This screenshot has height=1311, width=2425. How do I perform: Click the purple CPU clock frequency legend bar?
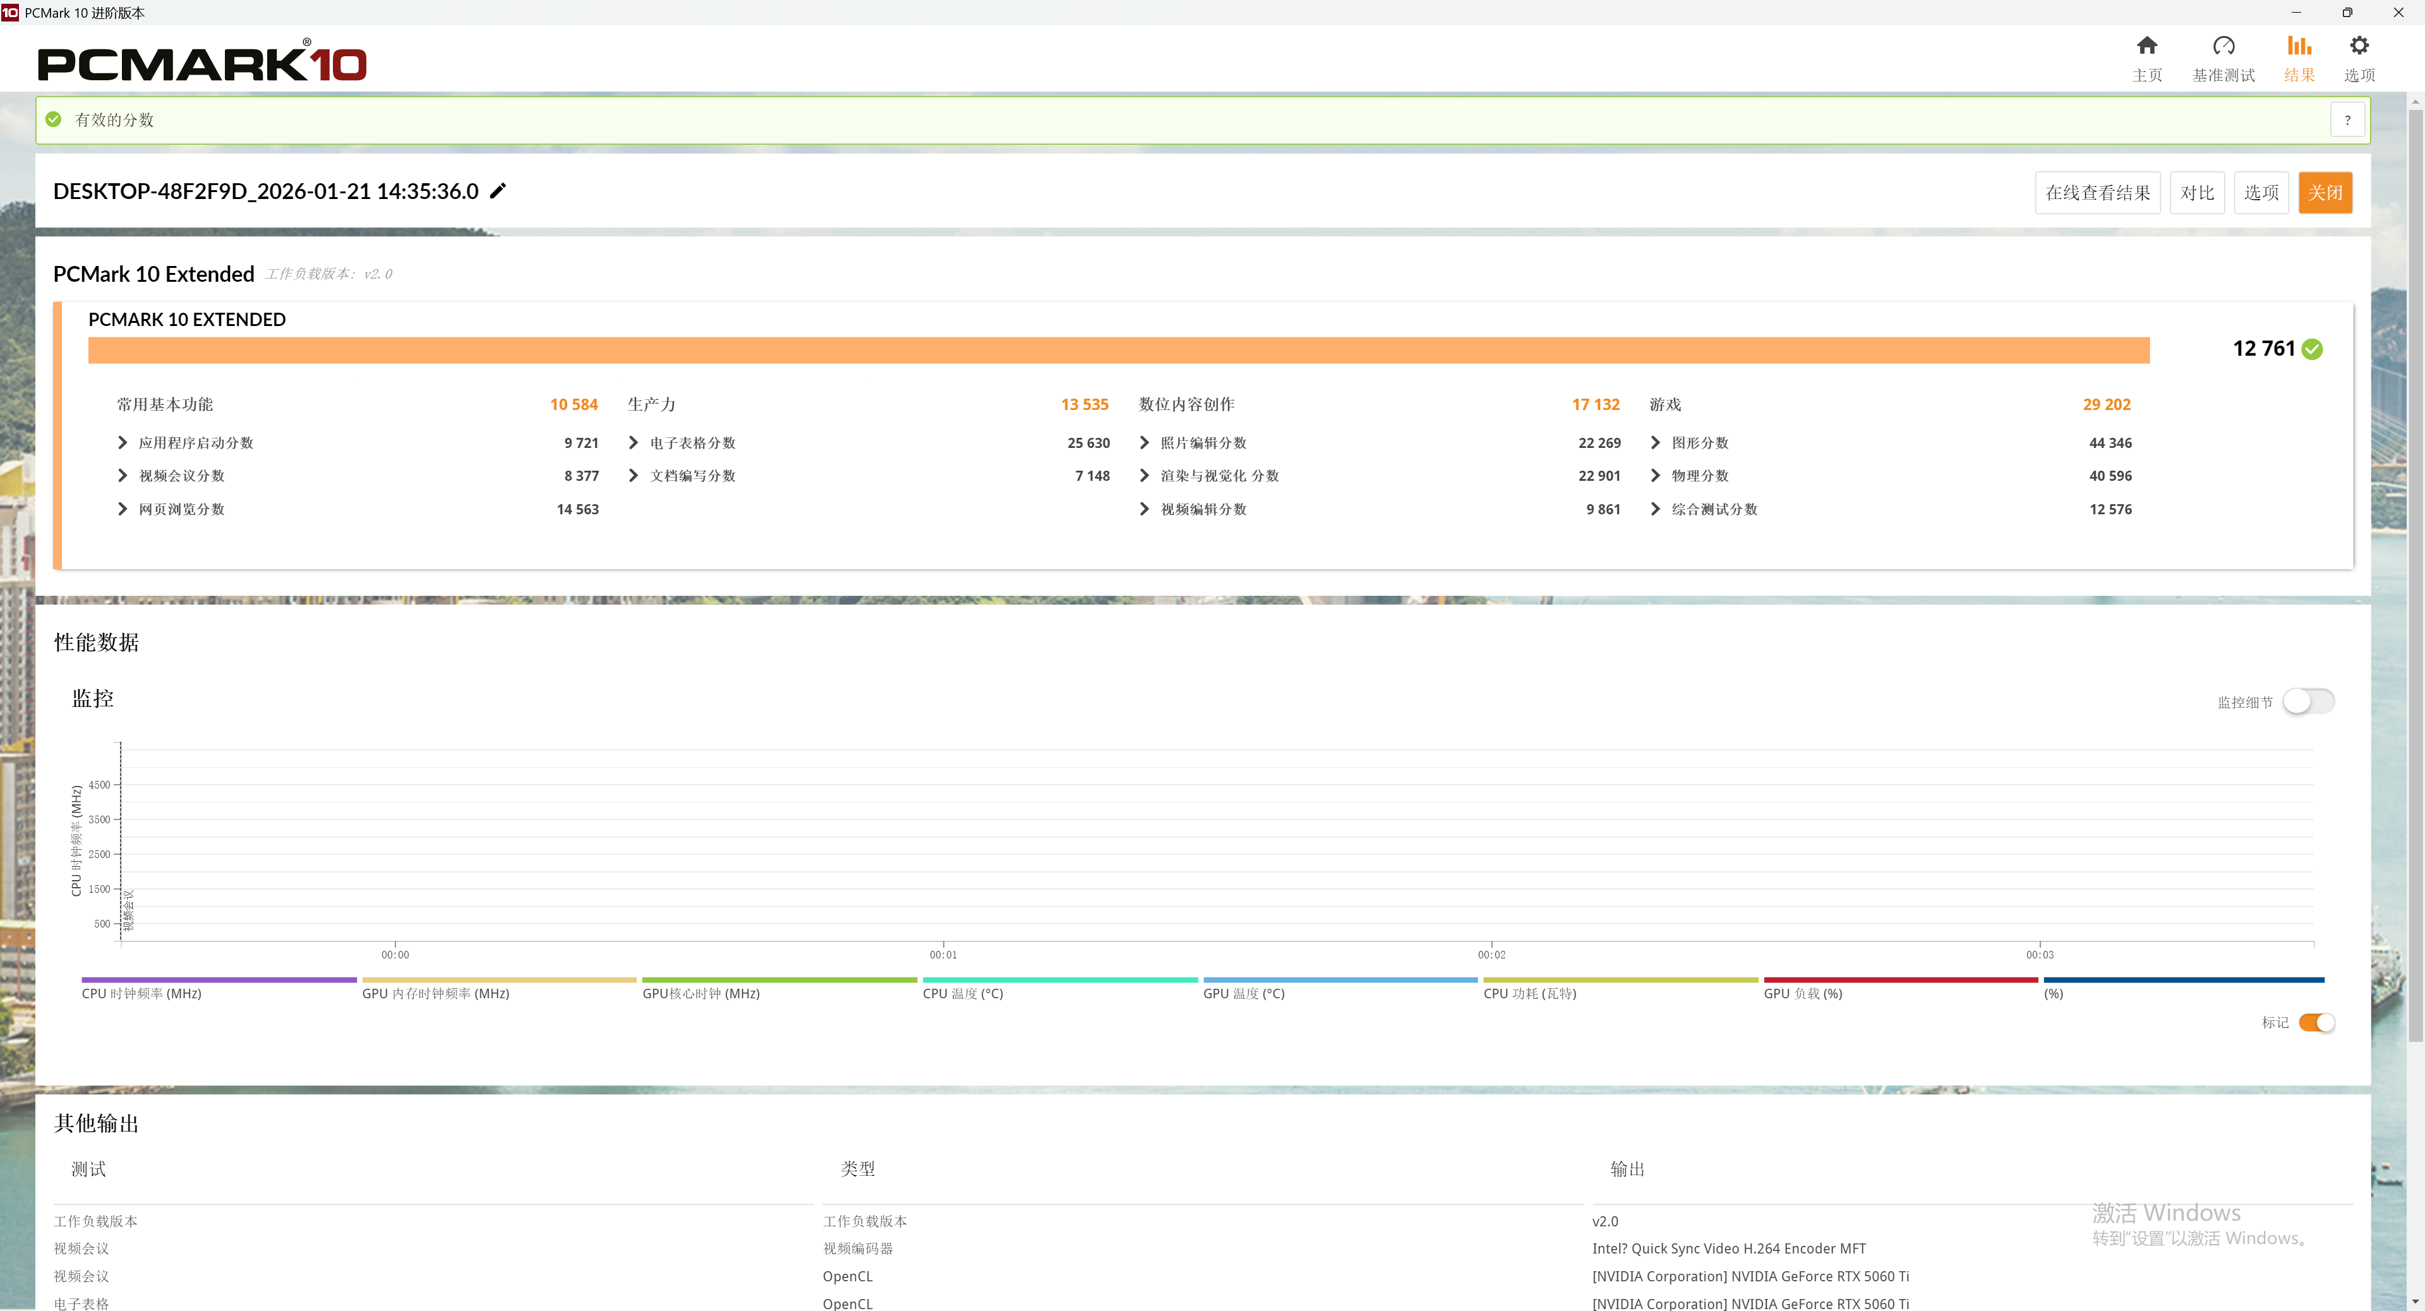tap(219, 981)
